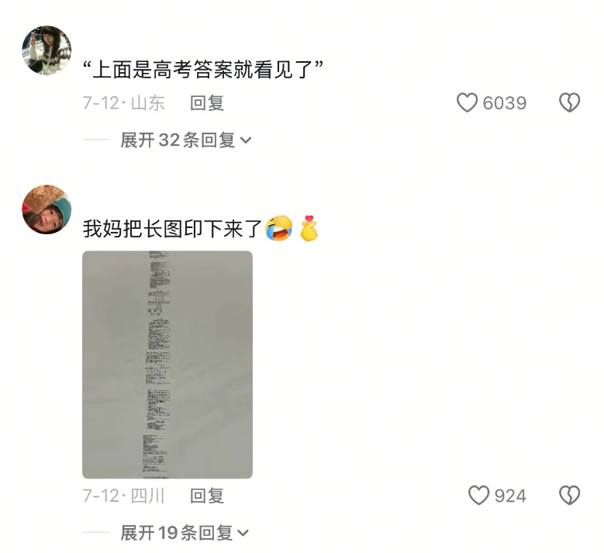Screen dimensions: 604x553
Task: Like the comment with 6039 likes
Action: [x=467, y=102]
